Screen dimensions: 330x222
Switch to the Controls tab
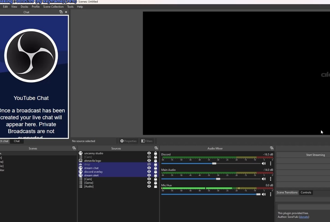(x=306, y=193)
